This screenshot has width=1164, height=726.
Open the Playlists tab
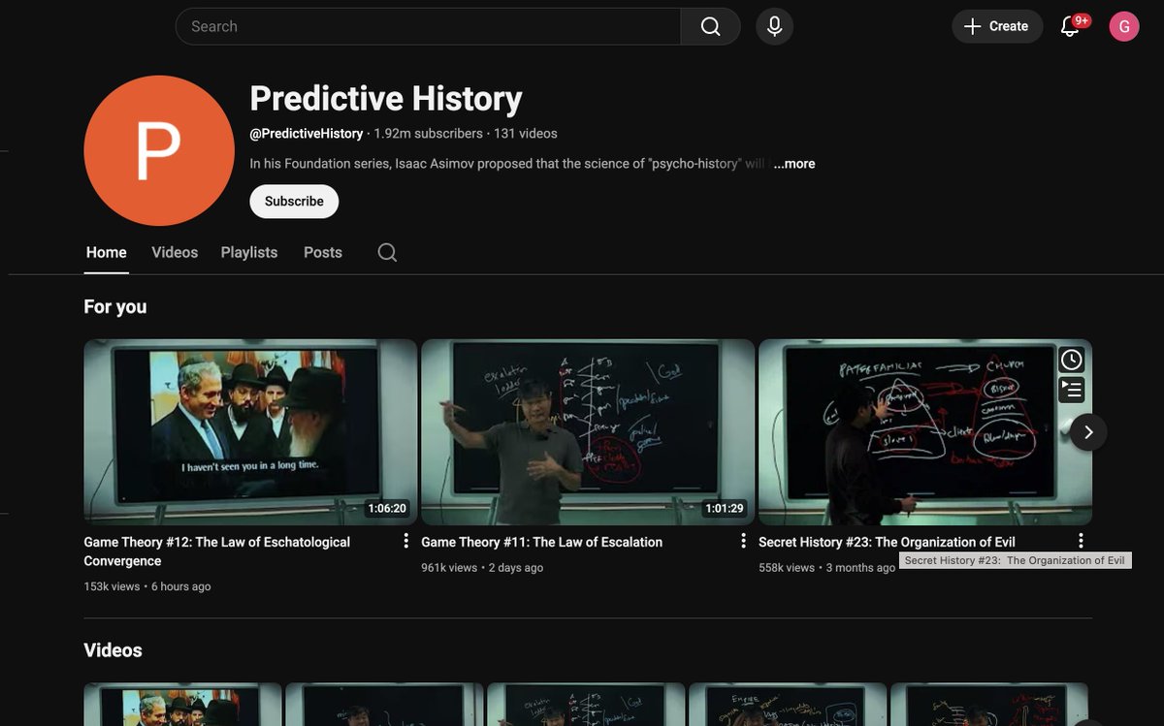coord(249,252)
